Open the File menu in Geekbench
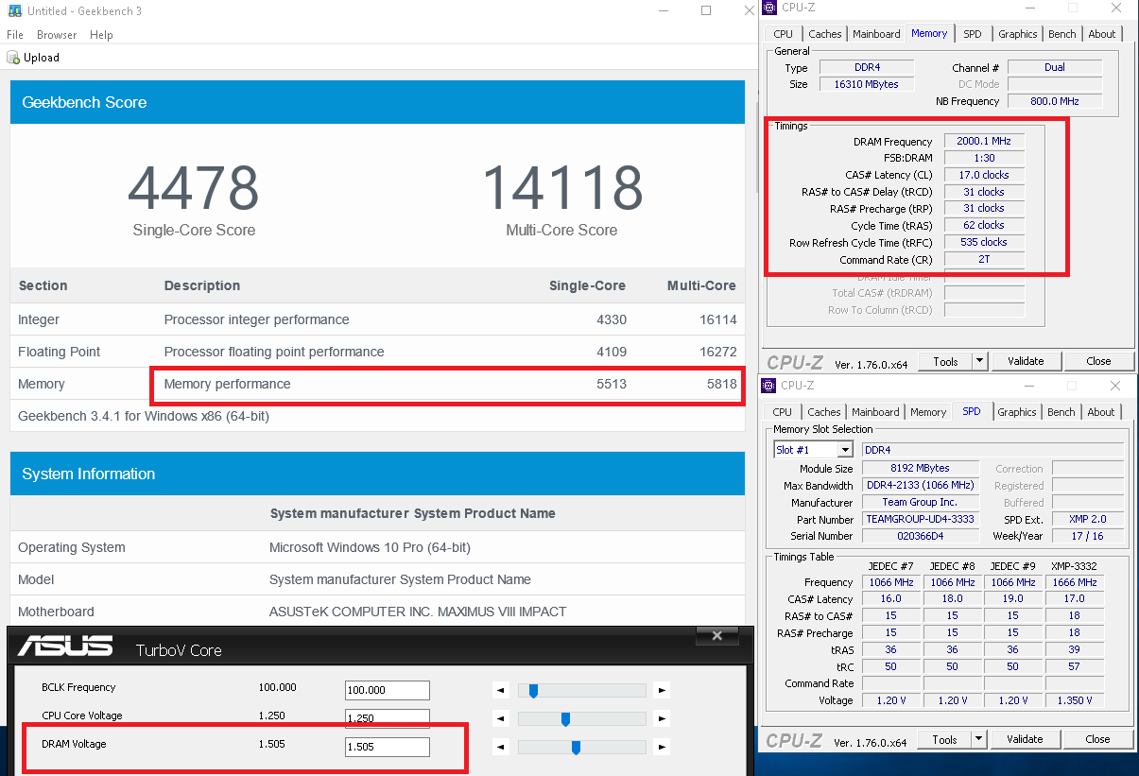 15,35
